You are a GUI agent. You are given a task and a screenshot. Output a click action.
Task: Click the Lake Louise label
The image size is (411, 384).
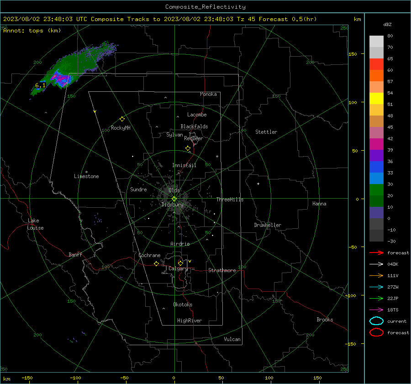pos(35,224)
